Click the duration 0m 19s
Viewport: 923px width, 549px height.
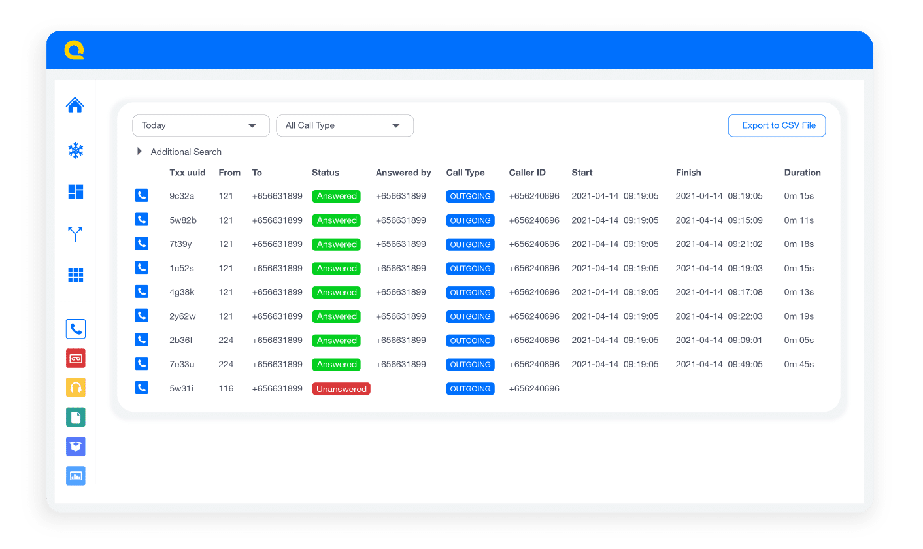tap(799, 316)
